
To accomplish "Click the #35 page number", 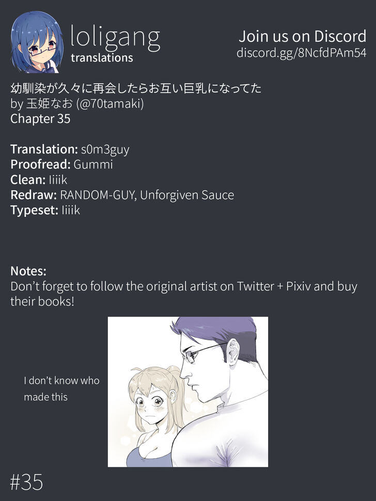I will (26, 482).
